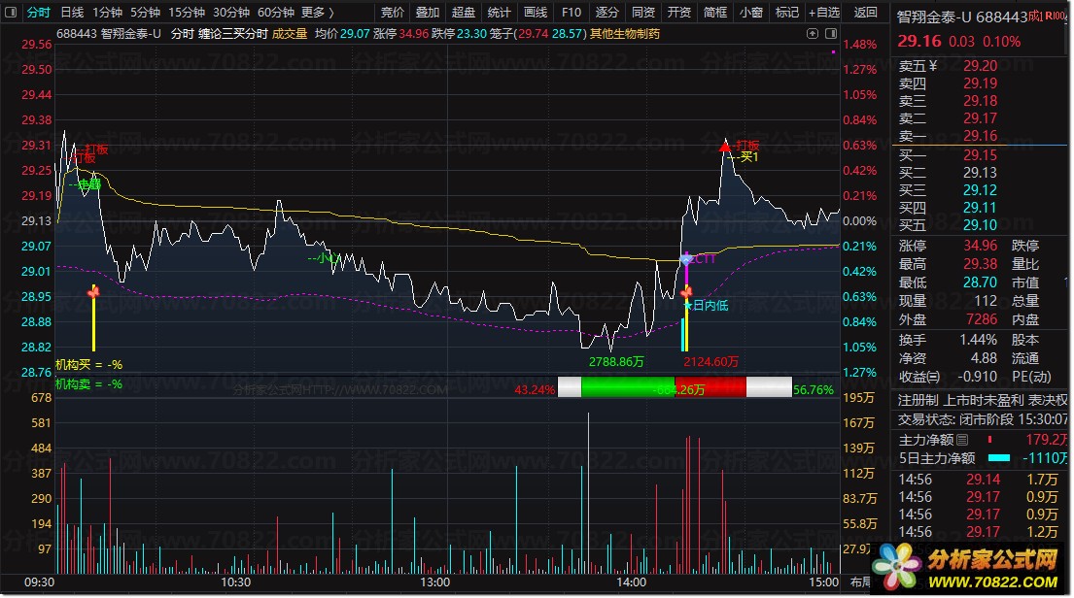Click the 叠加 overlay button
The image size is (1074, 598).
(428, 13)
